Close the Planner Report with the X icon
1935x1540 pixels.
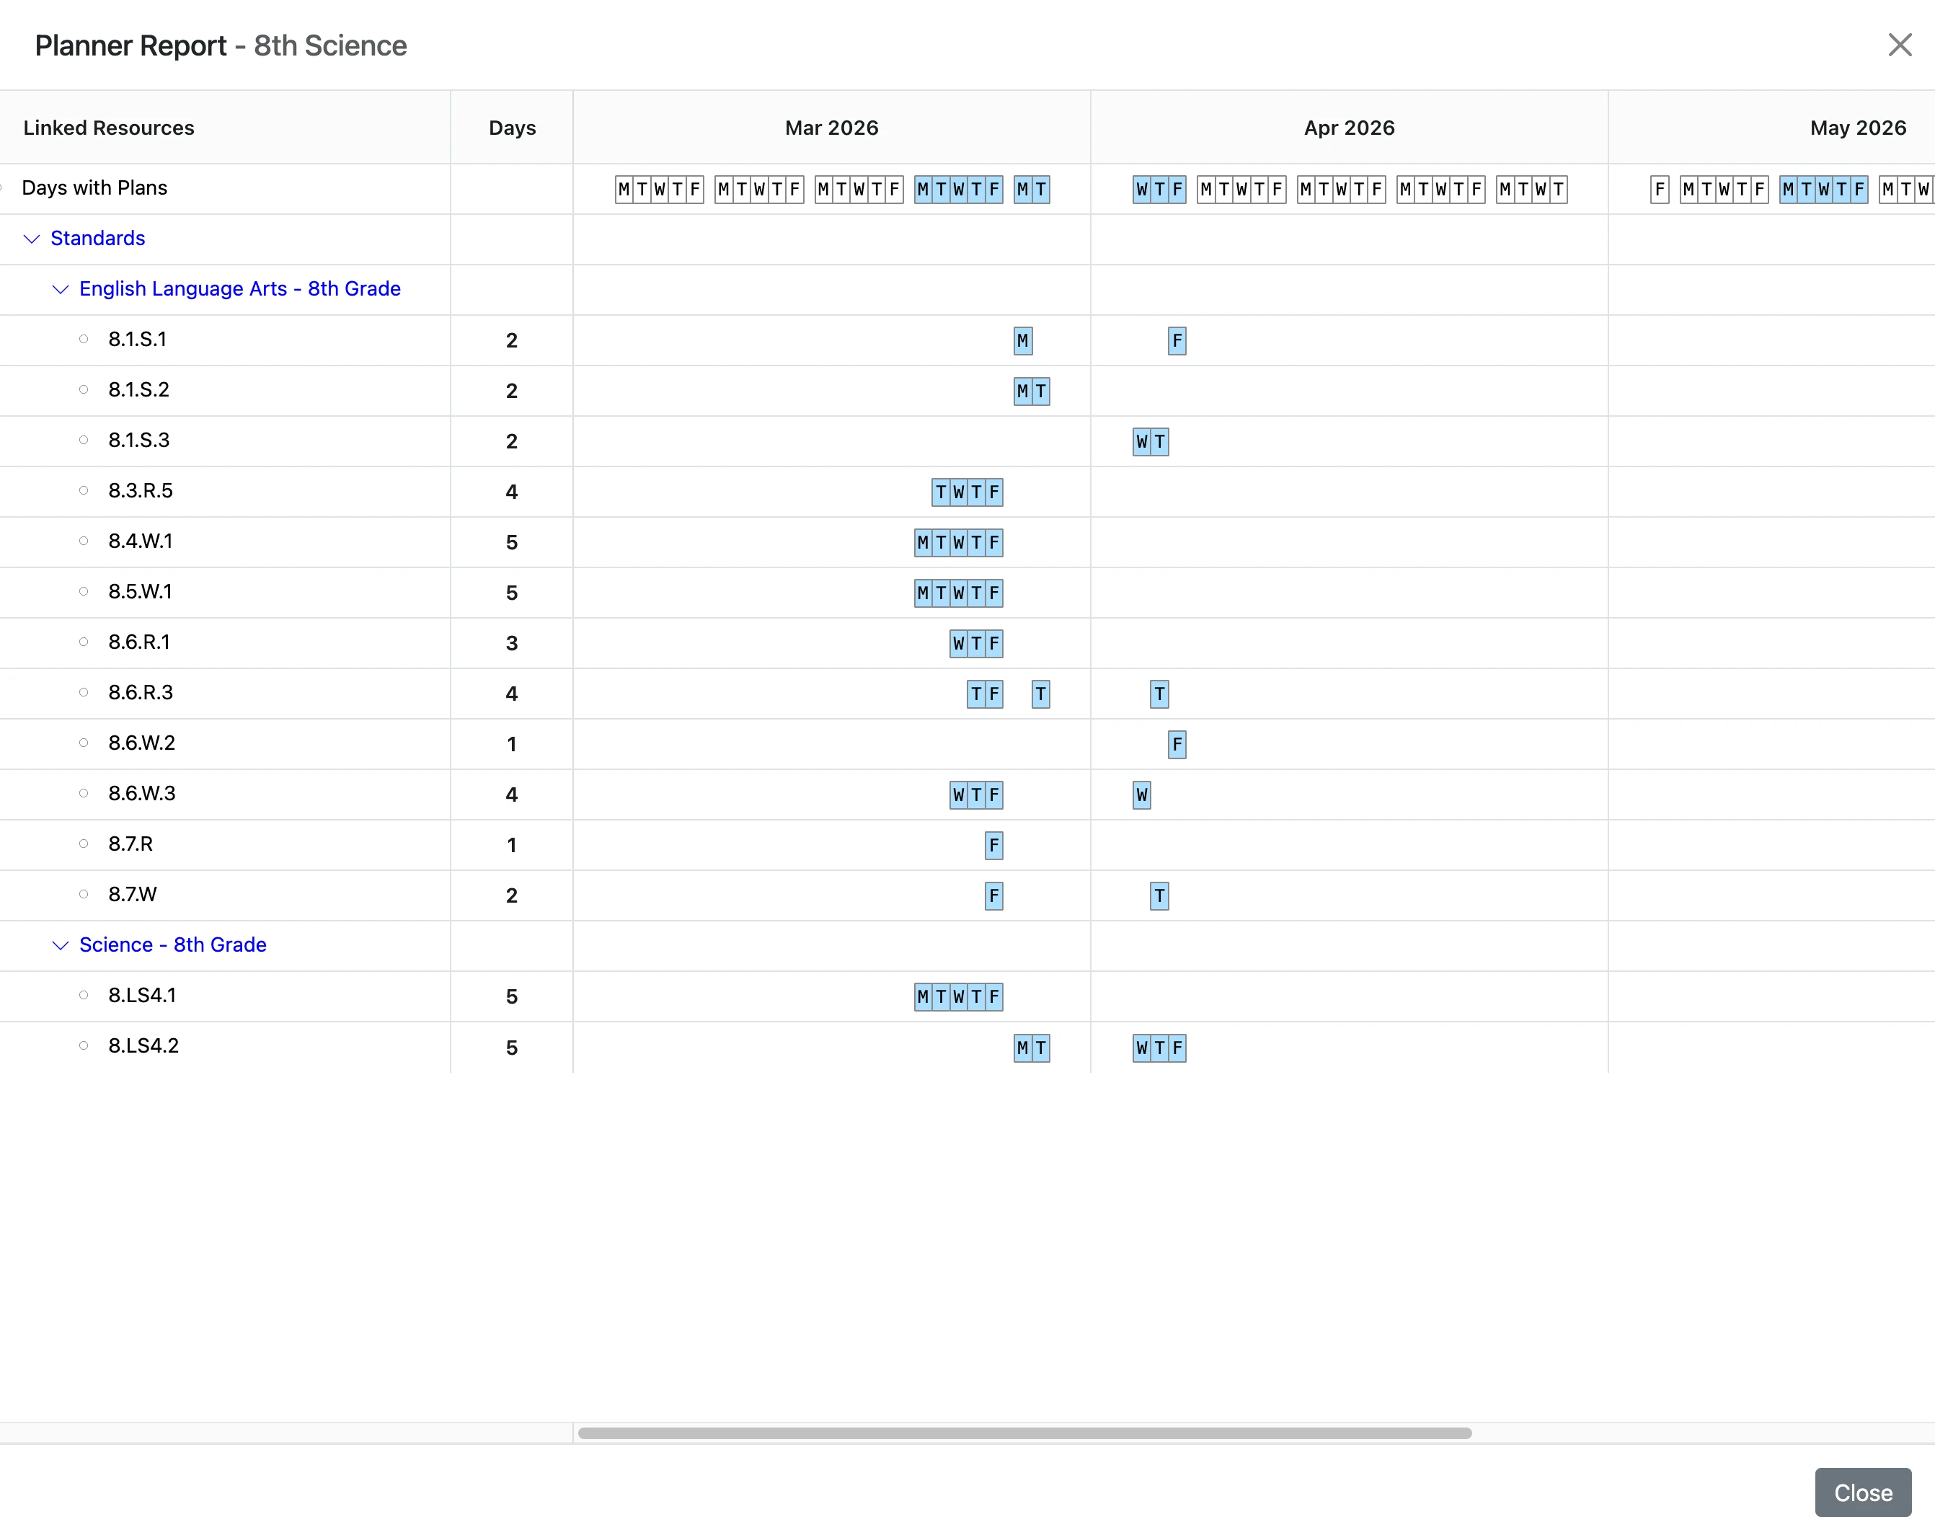click(1899, 45)
